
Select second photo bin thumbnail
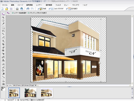coord(30,93)
